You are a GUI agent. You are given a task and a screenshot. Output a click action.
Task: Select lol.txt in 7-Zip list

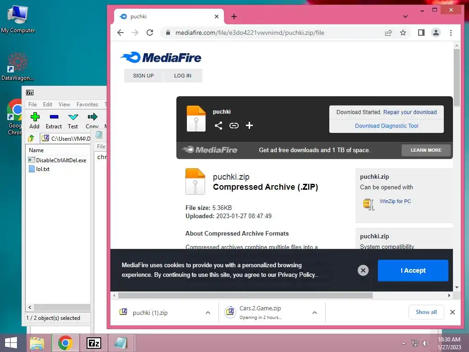(x=39, y=169)
